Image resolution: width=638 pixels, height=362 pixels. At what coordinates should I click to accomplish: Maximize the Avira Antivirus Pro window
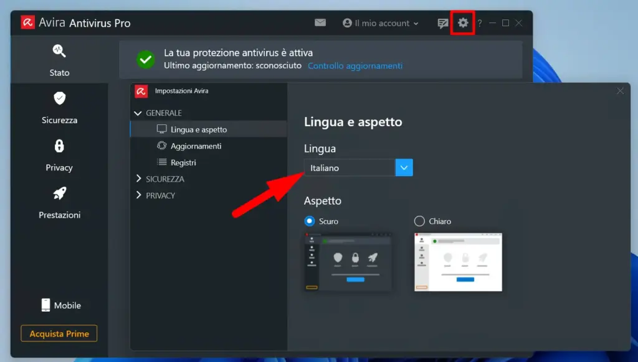coord(505,23)
